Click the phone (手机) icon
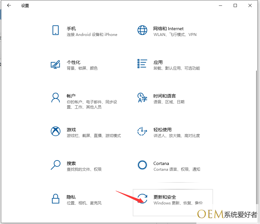 pos(55,30)
